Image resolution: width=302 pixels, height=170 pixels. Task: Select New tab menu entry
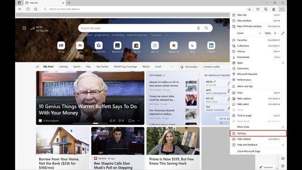(258, 15)
